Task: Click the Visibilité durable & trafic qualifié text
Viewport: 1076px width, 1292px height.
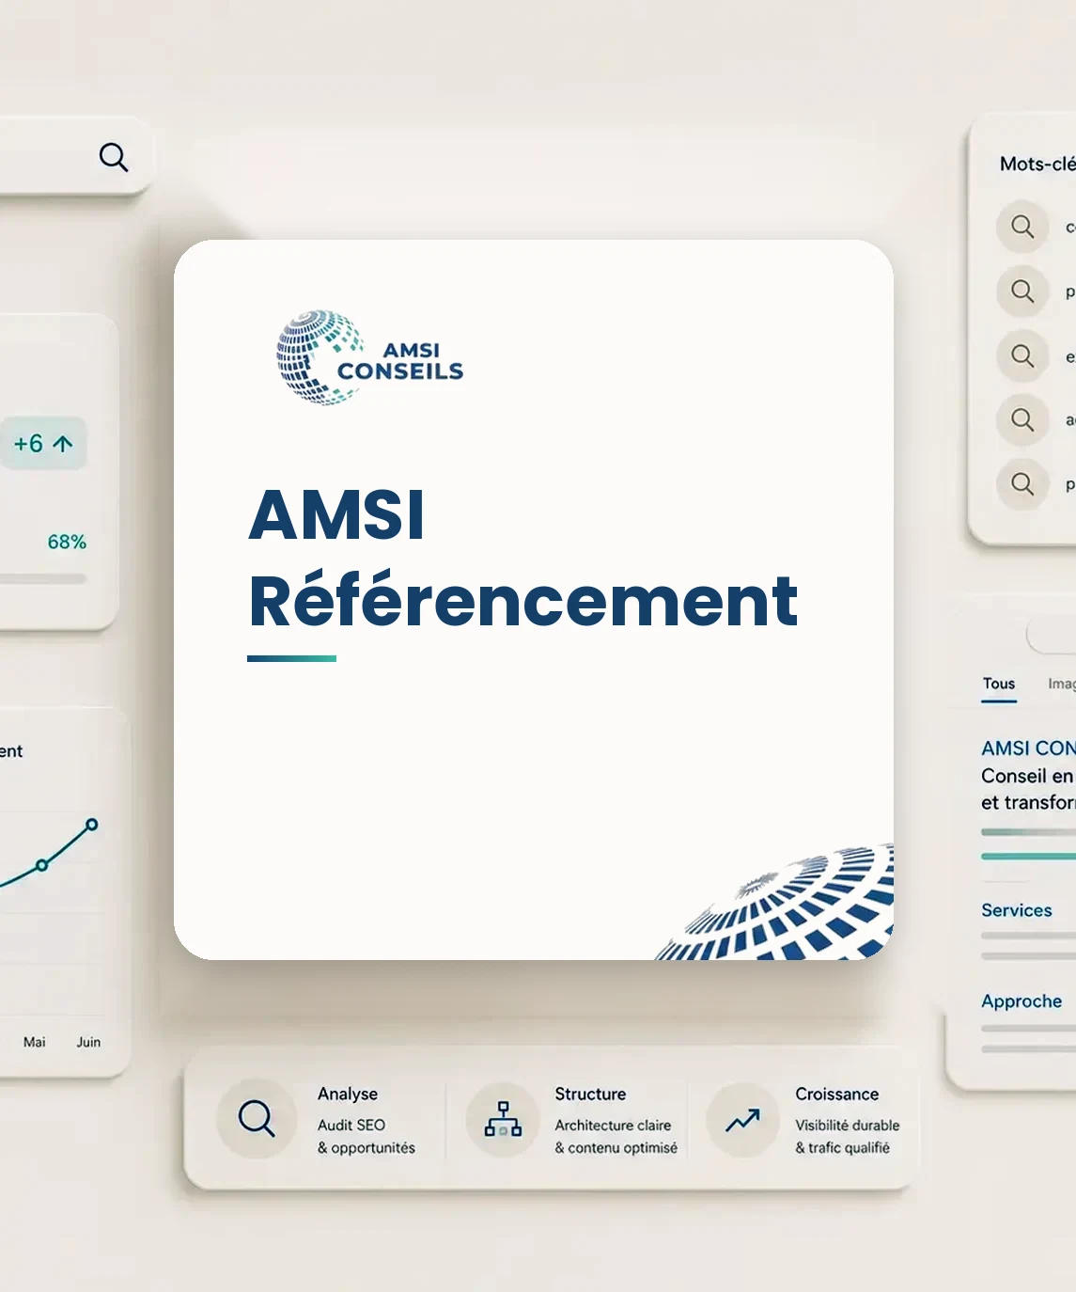Action: click(847, 1136)
